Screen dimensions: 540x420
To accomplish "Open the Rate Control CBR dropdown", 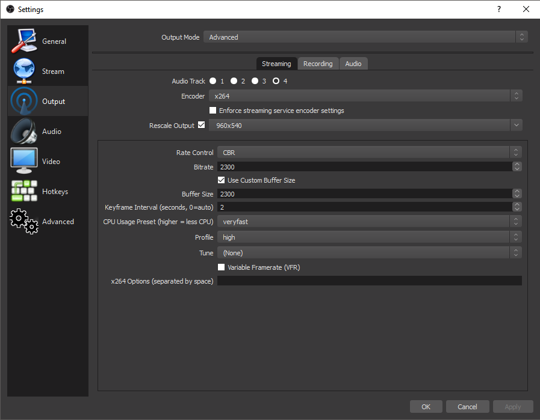I will coord(369,152).
